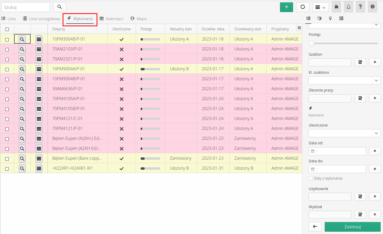
Task: Tick checkbox for row 10PM3004B/P-01
Action: tap(7, 39)
